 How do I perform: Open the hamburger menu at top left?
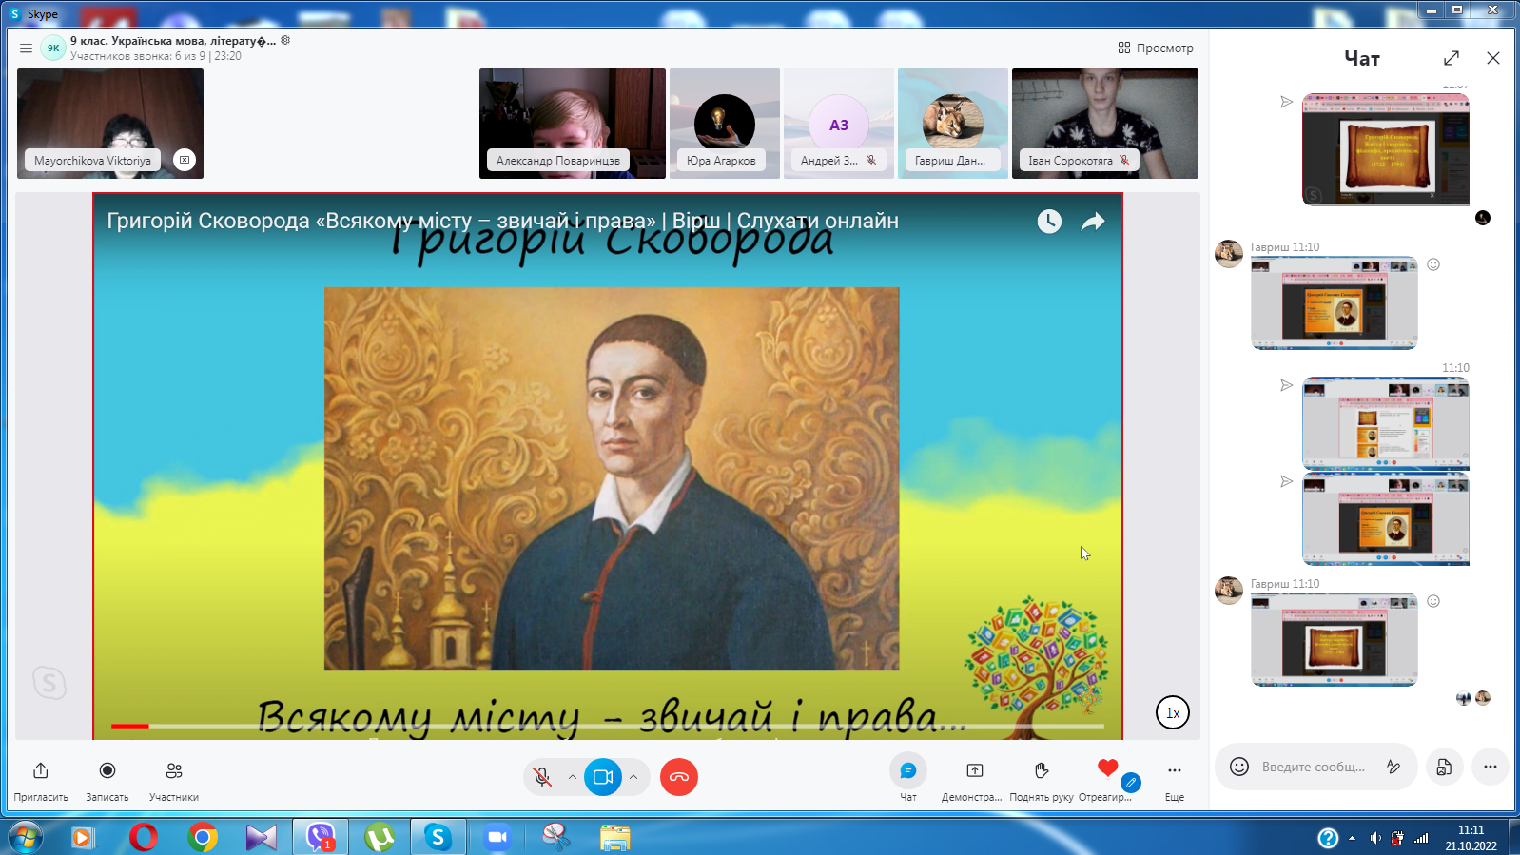click(27, 48)
